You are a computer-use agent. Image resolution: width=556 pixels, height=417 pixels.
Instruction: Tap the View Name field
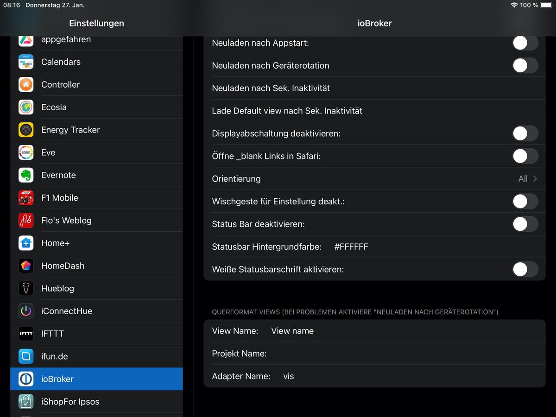coord(374,331)
